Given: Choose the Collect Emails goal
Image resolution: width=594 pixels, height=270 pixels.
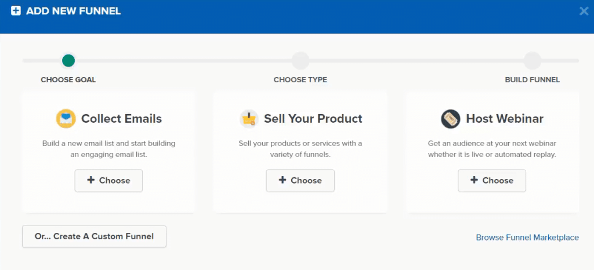Looking at the screenshot, I should [x=108, y=180].
